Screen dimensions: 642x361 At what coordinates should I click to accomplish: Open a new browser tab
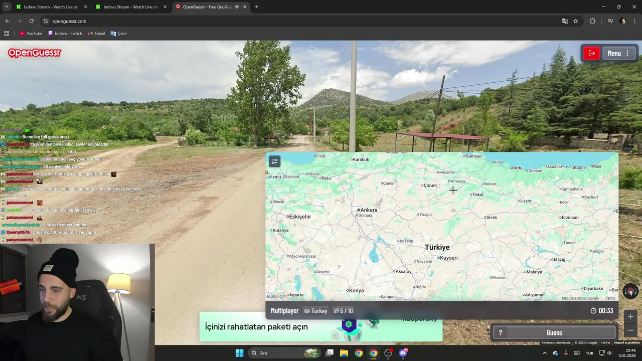(256, 7)
